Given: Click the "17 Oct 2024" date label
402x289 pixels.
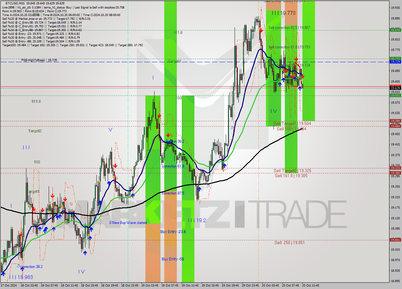Looking at the screenshot, I should coord(9,286).
